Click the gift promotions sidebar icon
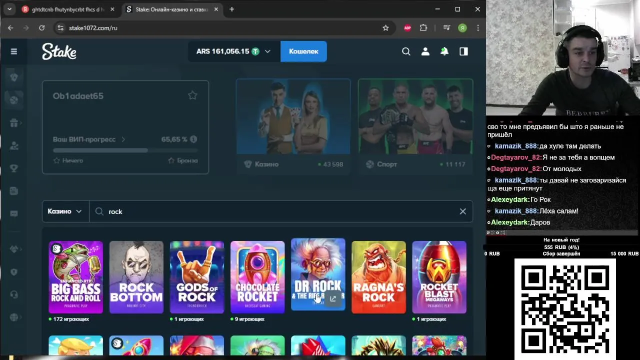Viewport: 640px width, 360px height. (x=14, y=123)
